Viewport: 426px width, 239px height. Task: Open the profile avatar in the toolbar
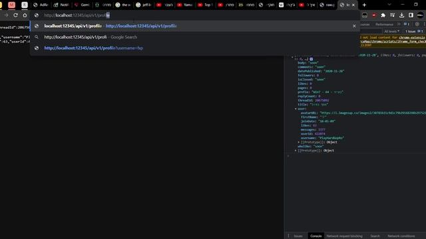click(x=420, y=15)
